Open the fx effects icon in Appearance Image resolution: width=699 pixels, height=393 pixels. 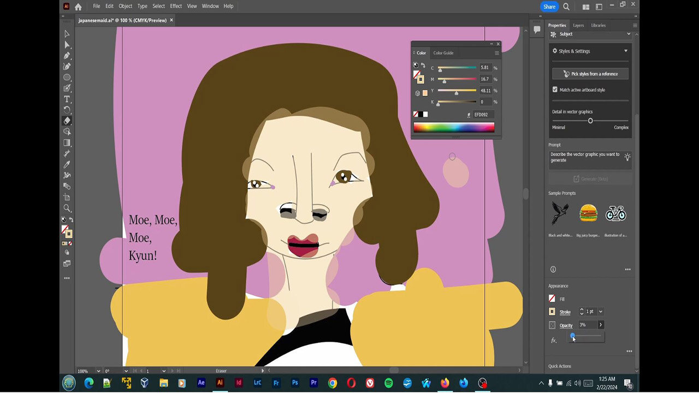pyautogui.click(x=553, y=340)
